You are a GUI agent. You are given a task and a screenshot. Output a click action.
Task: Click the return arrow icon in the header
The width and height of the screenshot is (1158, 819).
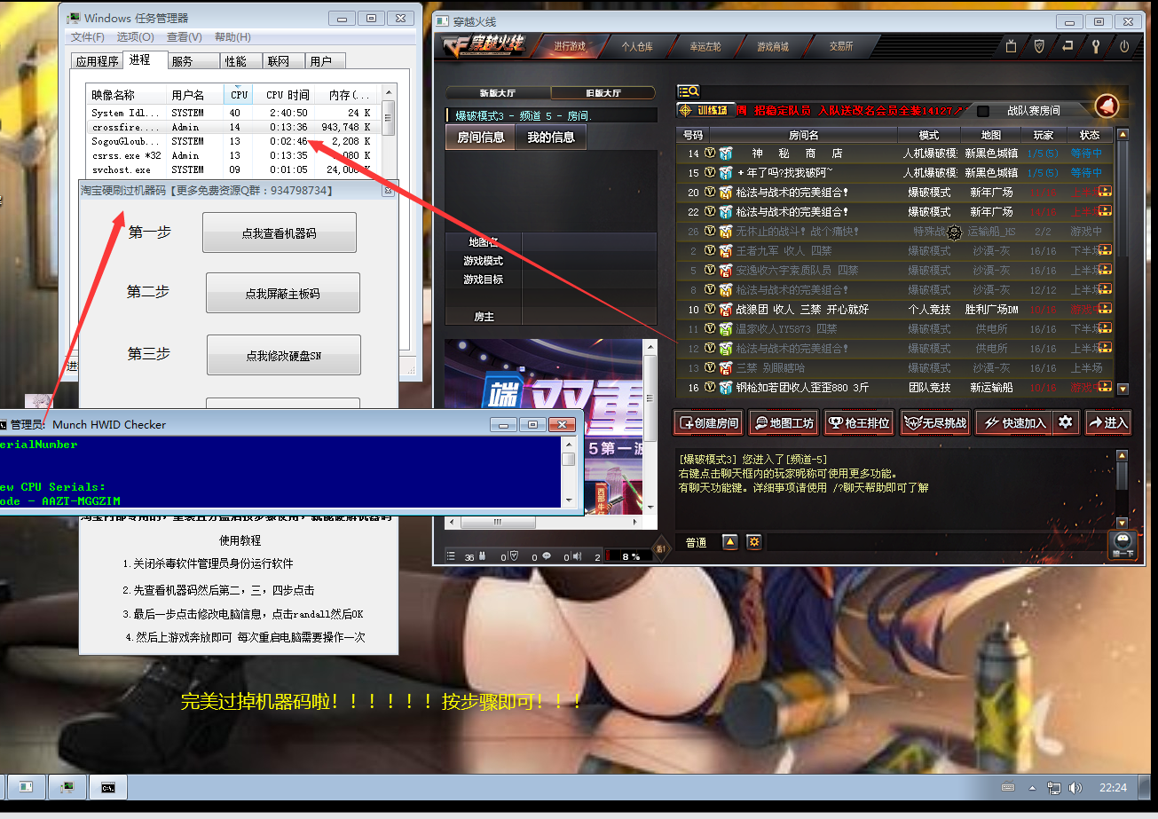coord(1067,46)
